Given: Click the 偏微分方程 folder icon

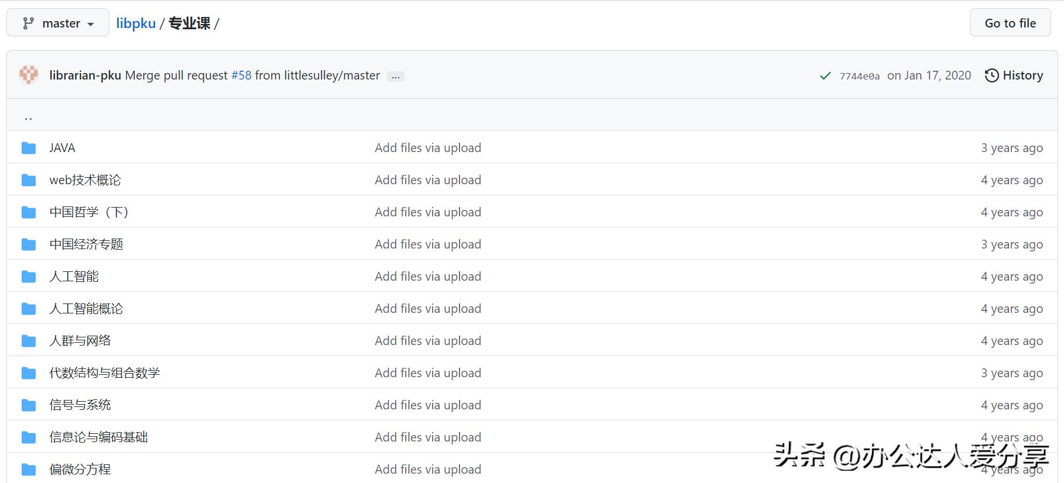Looking at the screenshot, I should (29, 470).
